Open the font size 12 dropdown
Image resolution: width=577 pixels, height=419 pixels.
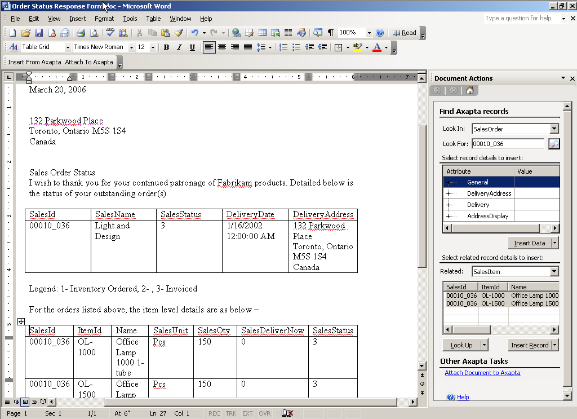coord(153,47)
